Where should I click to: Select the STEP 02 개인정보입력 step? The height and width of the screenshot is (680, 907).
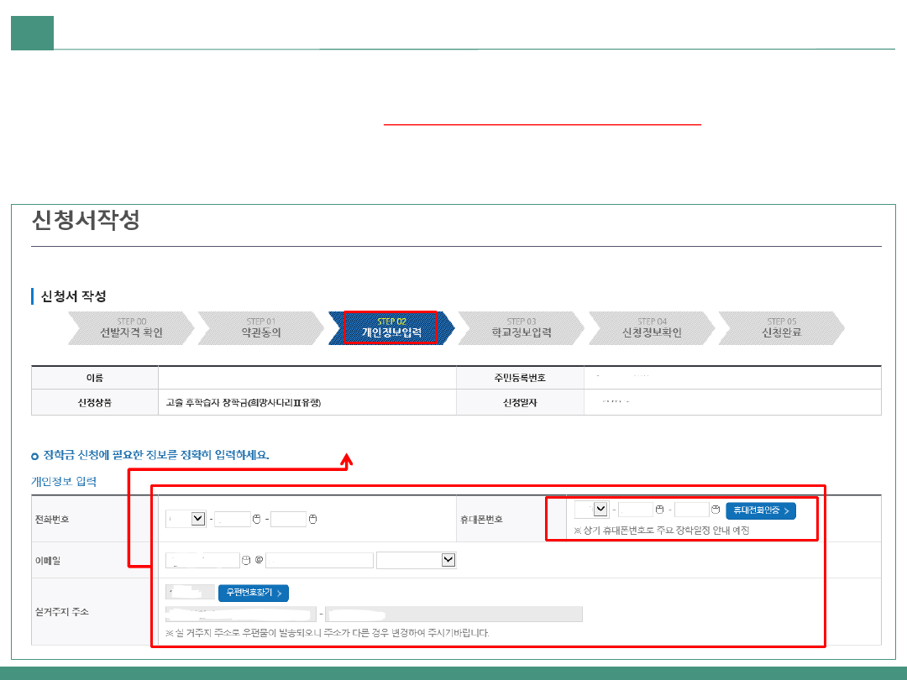[391, 328]
